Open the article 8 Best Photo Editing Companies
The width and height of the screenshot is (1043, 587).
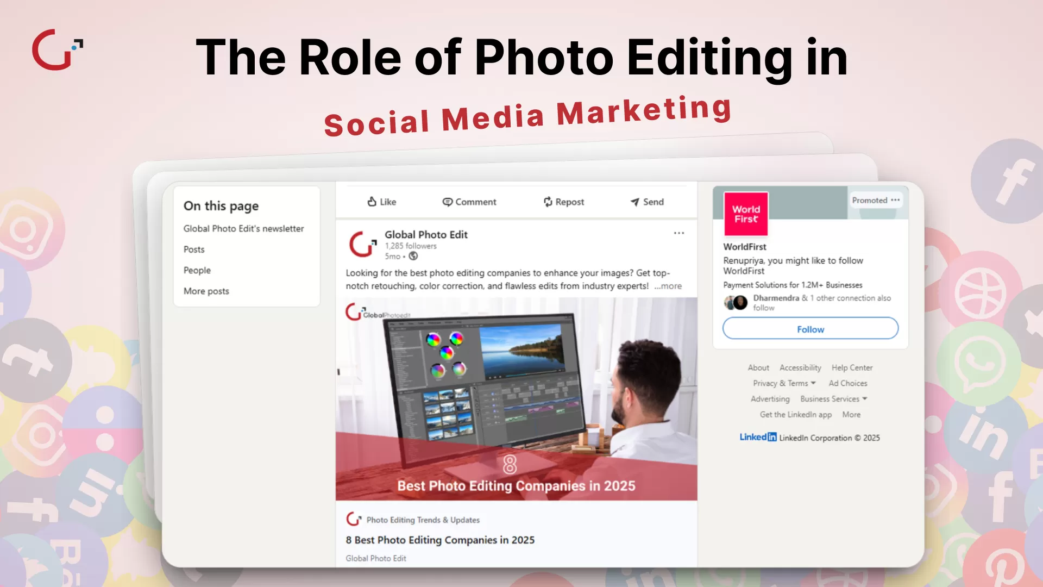tap(440, 540)
